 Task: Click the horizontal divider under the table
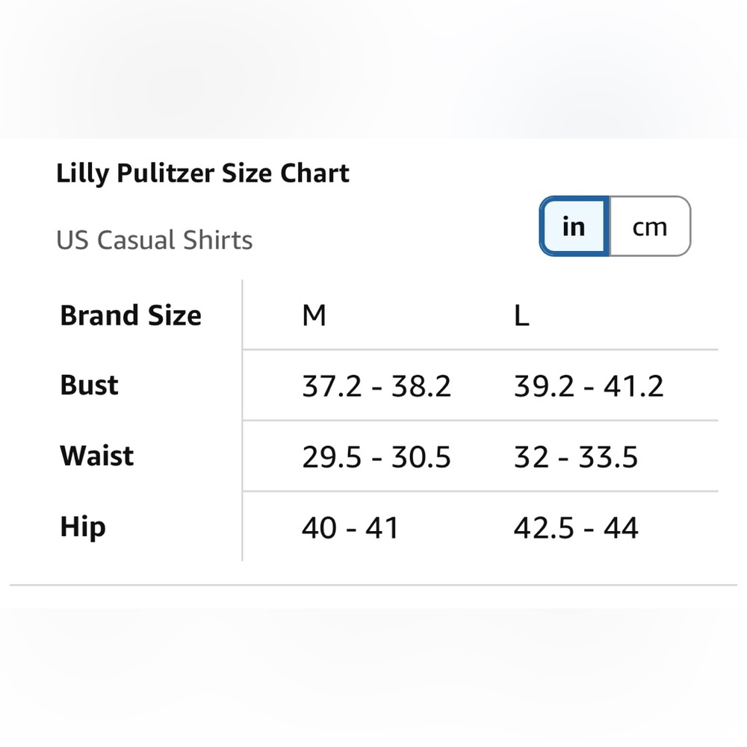373,585
